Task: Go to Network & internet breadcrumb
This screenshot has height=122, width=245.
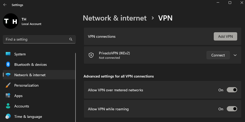Action: pyautogui.click(x=115, y=18)
